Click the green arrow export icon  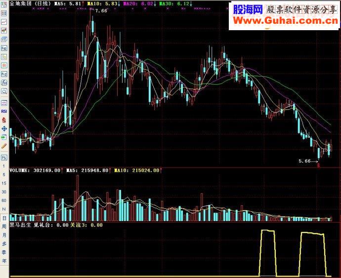click(x=4, y=137)
